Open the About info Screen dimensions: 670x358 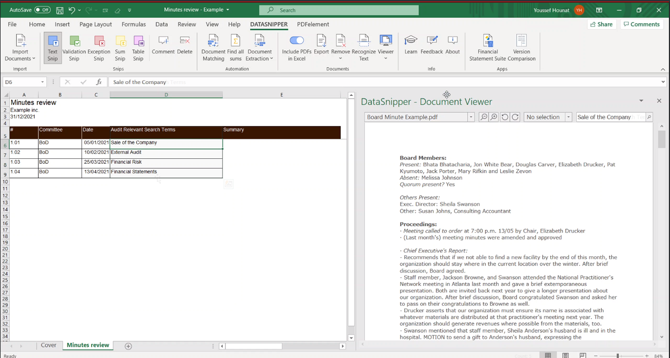coord(453,44)
